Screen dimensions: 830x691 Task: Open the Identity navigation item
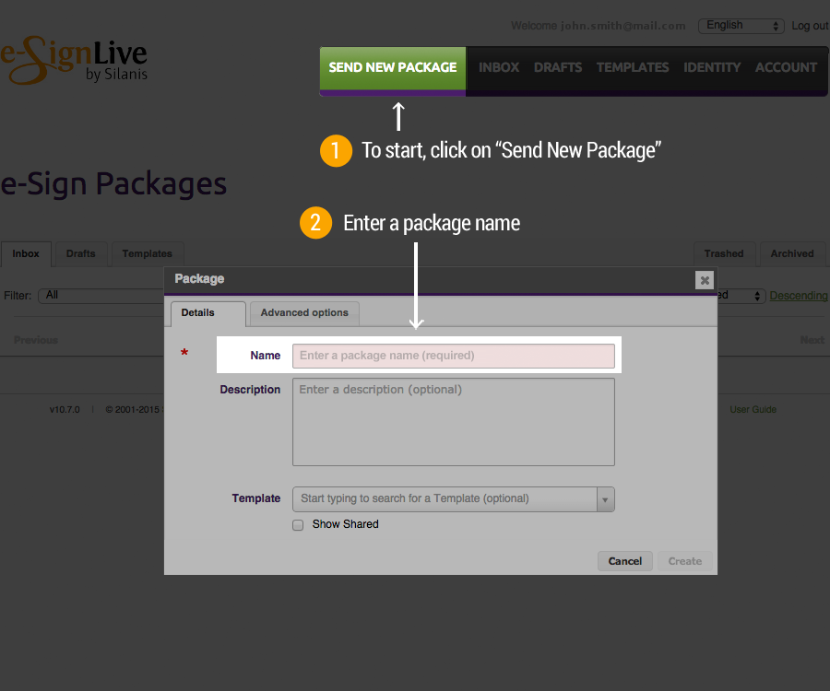pos(712,68)
